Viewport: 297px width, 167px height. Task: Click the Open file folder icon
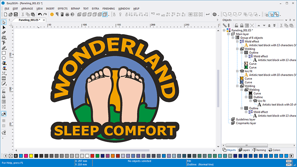tap(10, 14)
